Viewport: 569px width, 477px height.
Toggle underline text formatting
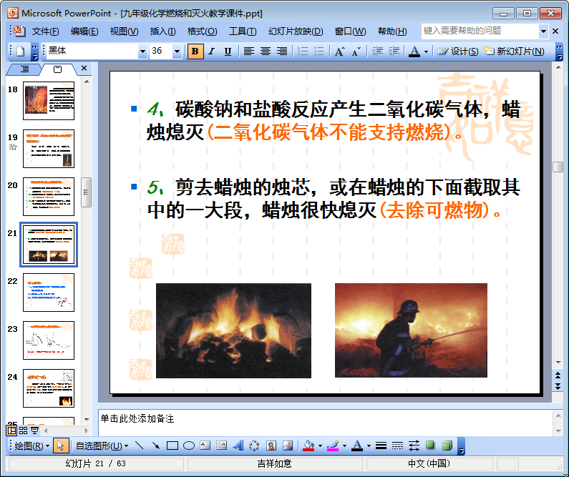point(228,51)
